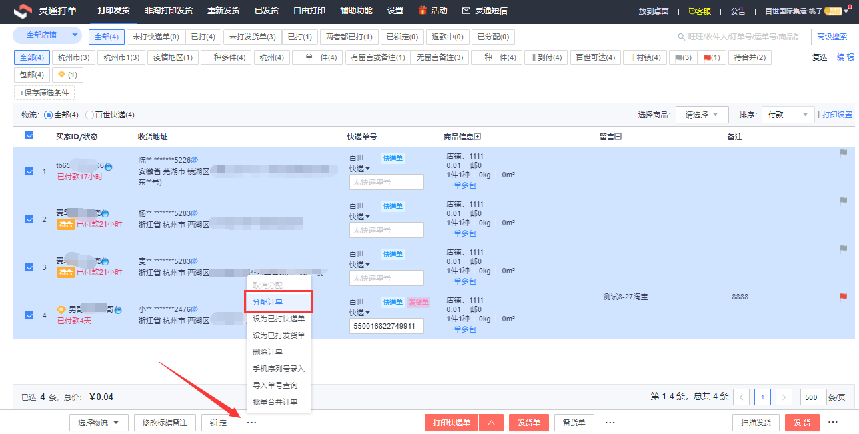
Task: Open 选择商品 请选择 dropdown
Action: [702, 115]
